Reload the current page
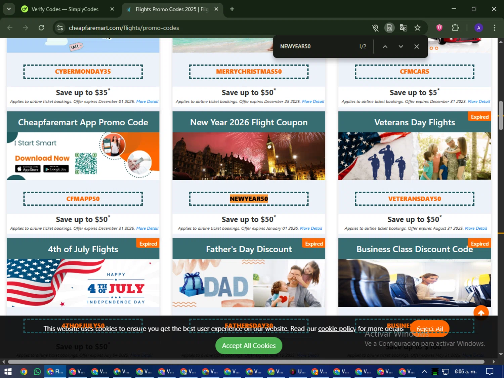504x378 pixels. point(41,28)
